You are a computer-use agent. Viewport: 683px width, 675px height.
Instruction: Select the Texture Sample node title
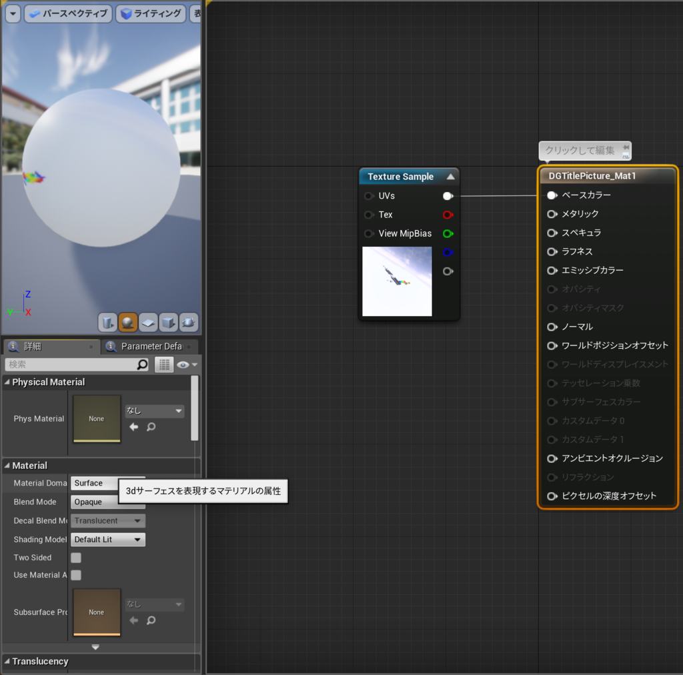click(x=400, y=176)
